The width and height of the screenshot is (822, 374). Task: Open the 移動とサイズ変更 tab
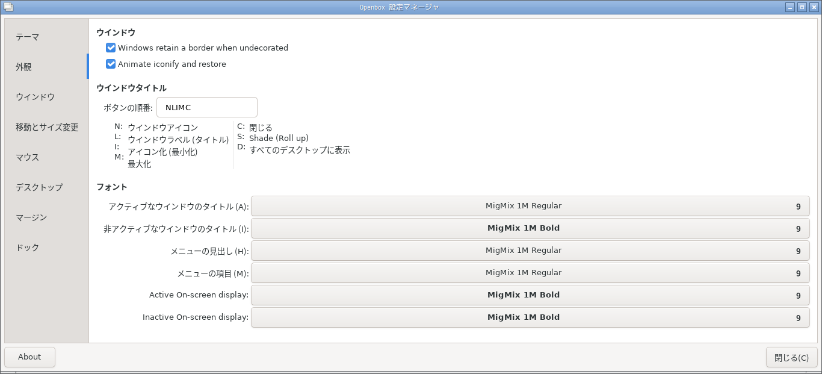[x=46, y=127]
